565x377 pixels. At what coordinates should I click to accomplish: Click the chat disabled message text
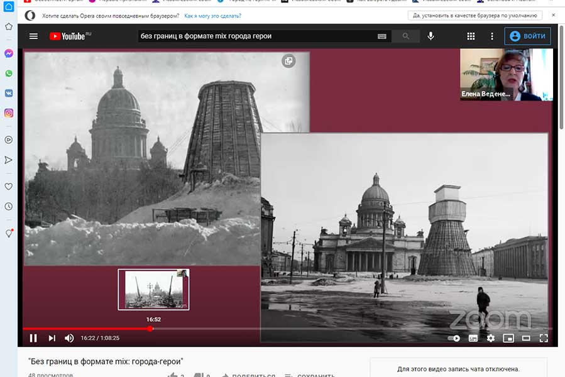tap(458, 369)
